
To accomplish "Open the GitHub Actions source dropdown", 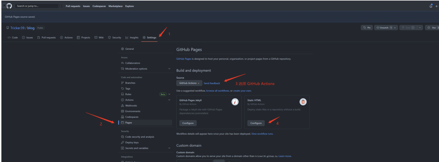I will tap(189, 83).
